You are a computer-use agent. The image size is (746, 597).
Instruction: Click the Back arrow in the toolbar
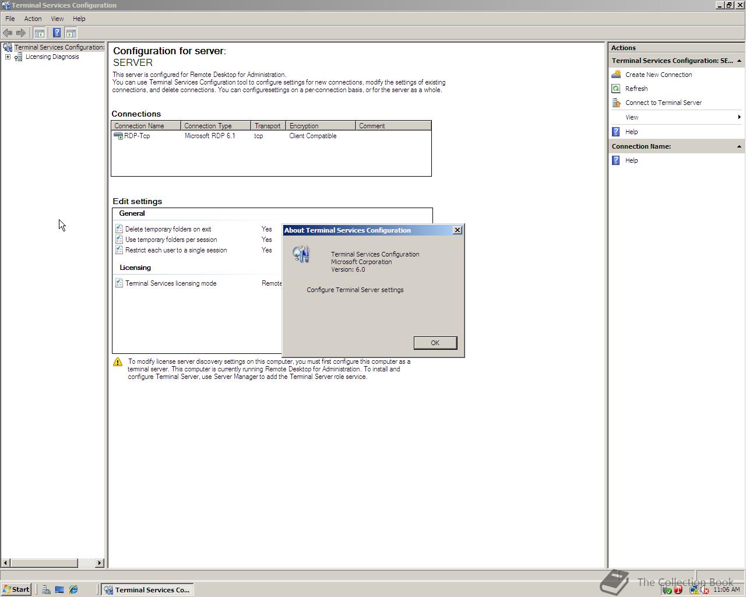[x=8, y=33]
